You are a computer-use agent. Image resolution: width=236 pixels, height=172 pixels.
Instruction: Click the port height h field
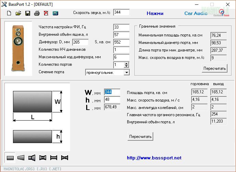coord(112,99)
